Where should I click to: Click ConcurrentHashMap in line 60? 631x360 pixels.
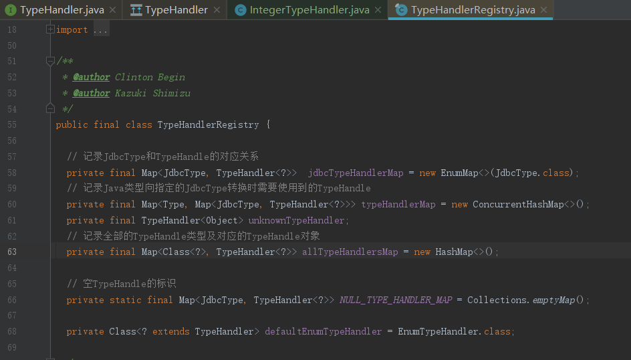(518, 205)
